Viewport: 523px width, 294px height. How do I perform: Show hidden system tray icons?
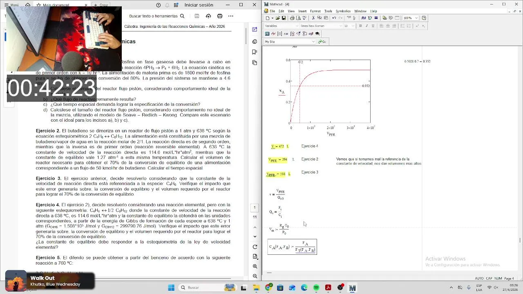point(451,287)
